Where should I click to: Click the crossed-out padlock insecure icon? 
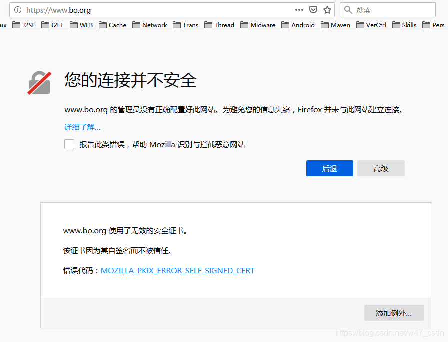40,83
